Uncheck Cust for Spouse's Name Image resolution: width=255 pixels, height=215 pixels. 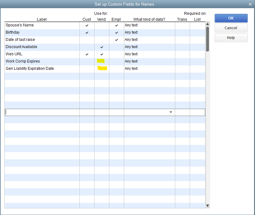tap(87, 25)
